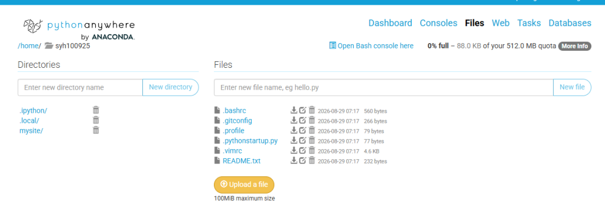Open the .vimrc file link

pyautogui.click(x=232, y=150)
